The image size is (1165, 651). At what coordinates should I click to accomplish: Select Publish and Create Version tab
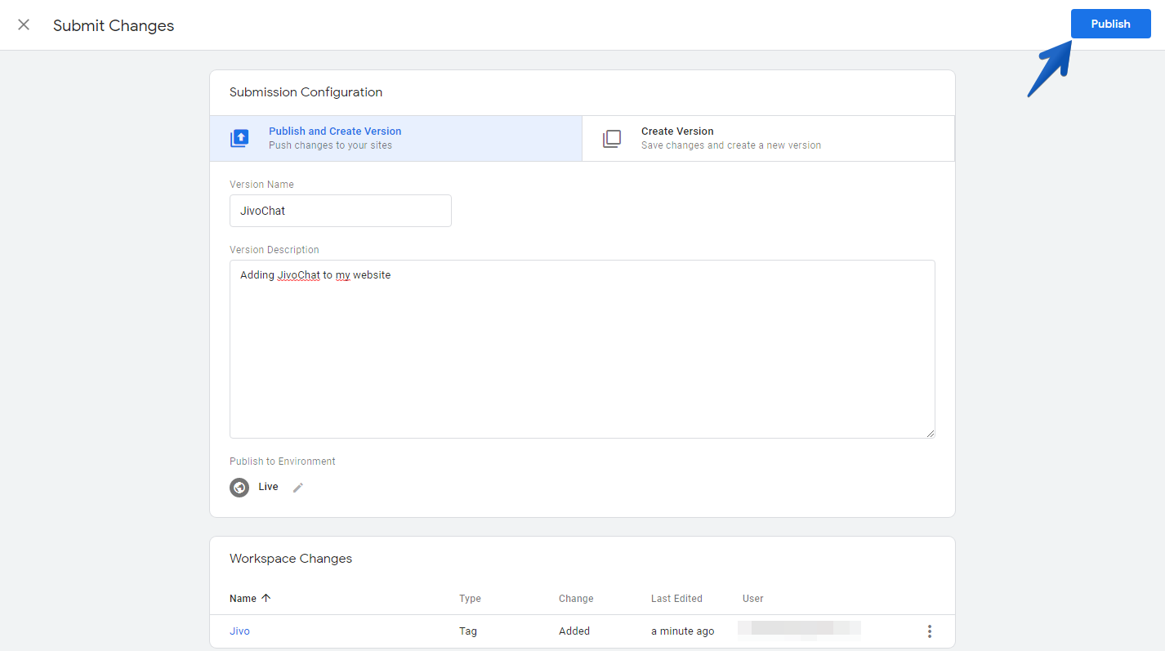point(395,138)
